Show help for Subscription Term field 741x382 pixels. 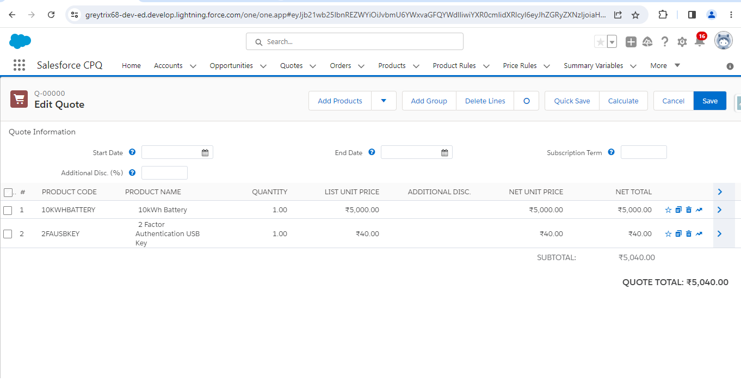611,152
